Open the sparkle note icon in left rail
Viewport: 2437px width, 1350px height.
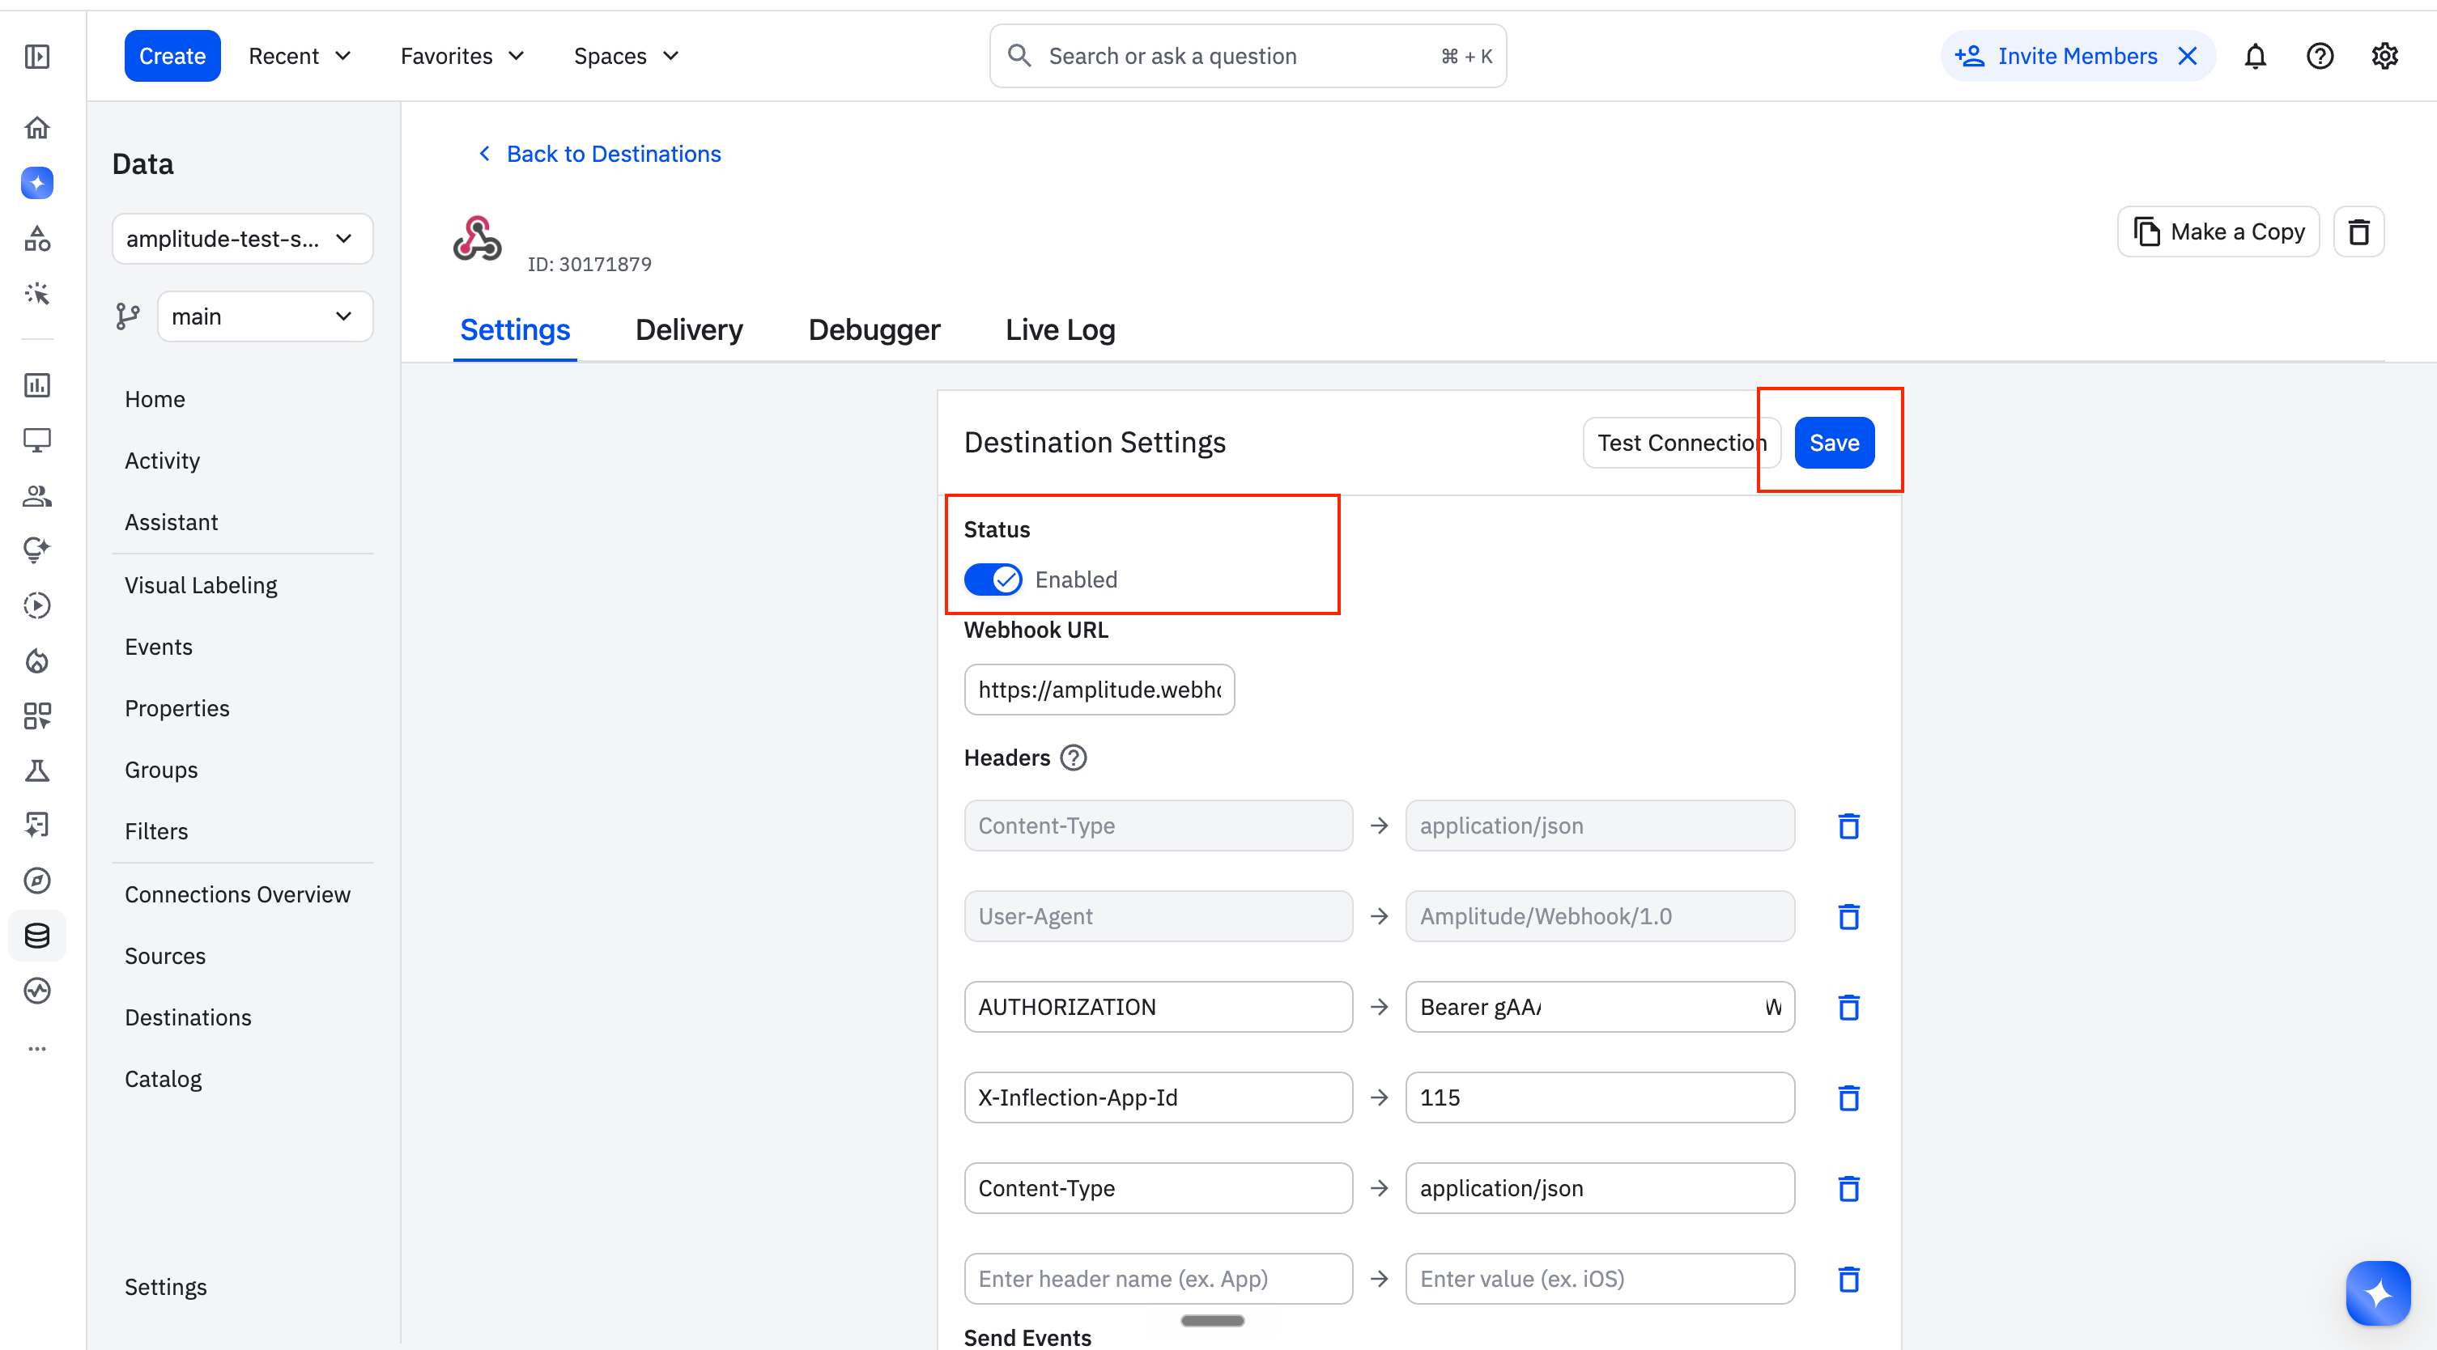tap(37, 825)
